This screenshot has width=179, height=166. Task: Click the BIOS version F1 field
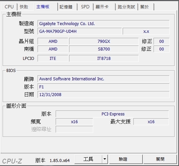tap(104, 87)
